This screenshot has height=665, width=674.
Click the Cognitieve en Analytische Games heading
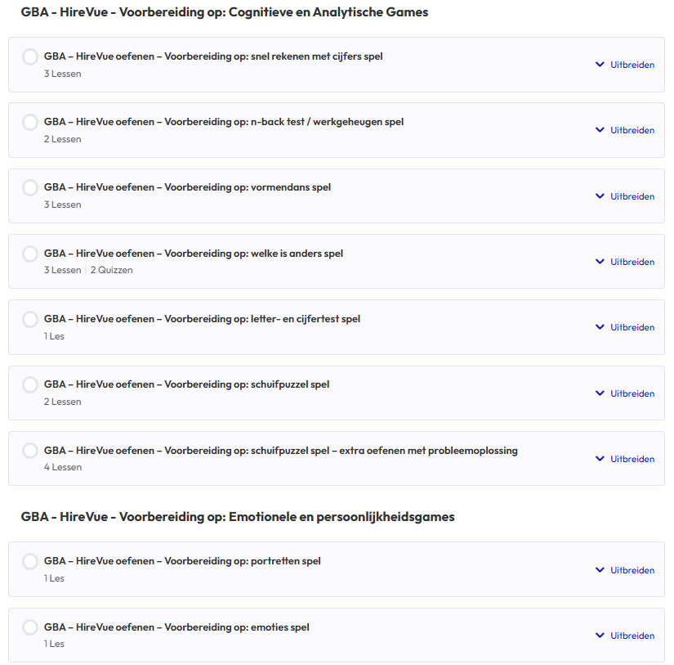225,12
